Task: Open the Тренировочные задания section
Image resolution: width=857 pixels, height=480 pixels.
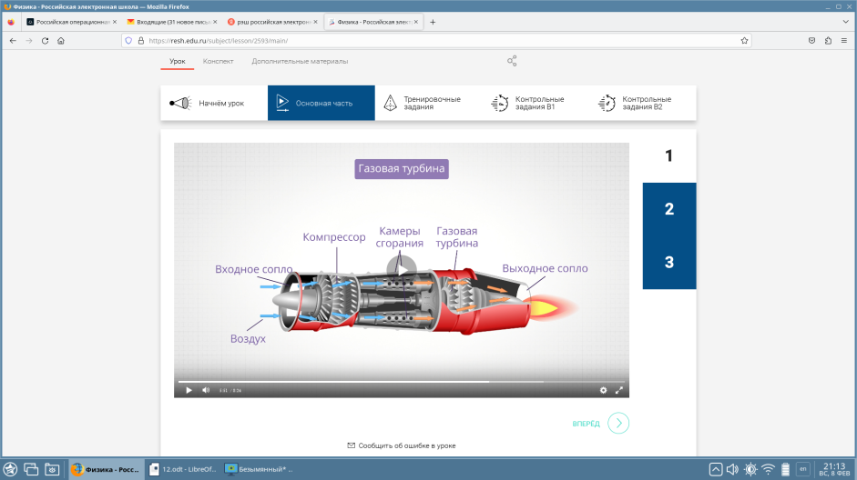Action: pos(428,103)
